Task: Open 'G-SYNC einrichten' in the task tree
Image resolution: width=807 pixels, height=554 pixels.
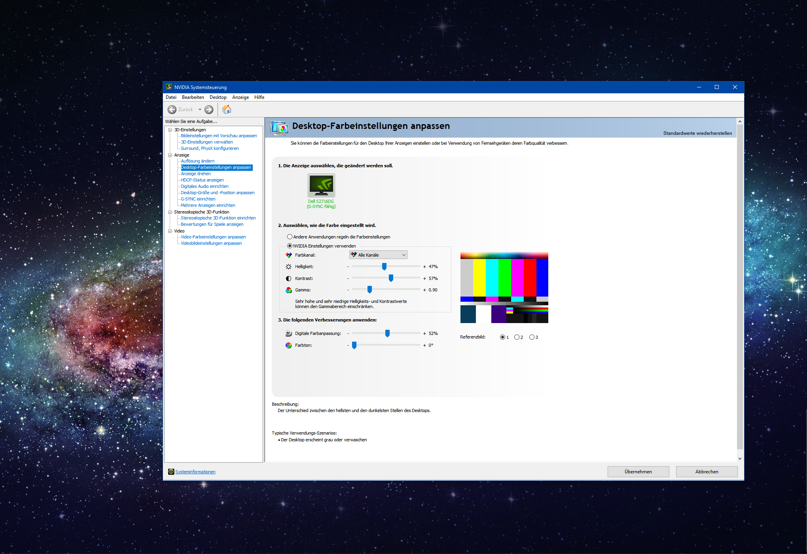Action: coord(198,199)
